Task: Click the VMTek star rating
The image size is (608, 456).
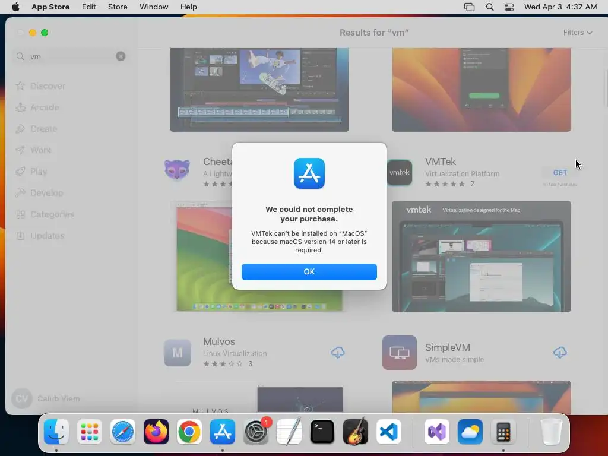Action: click(445, 184)
